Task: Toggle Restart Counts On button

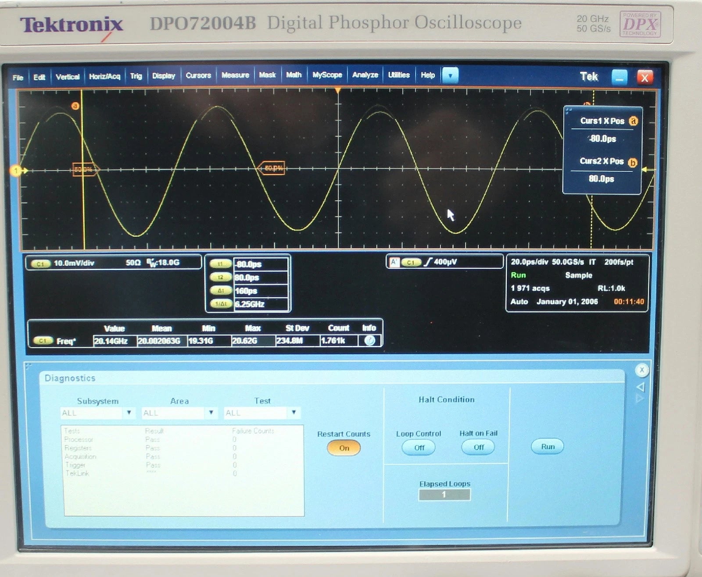Action: point(344,448)
